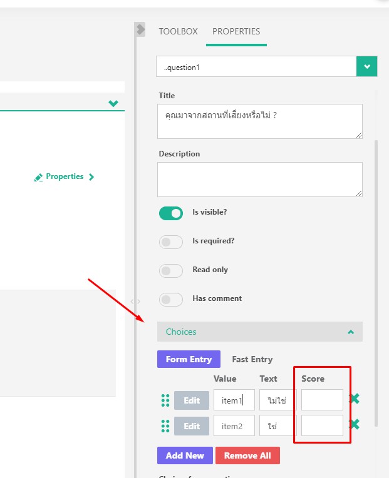Click the Description text area

[x=260, y=180]
